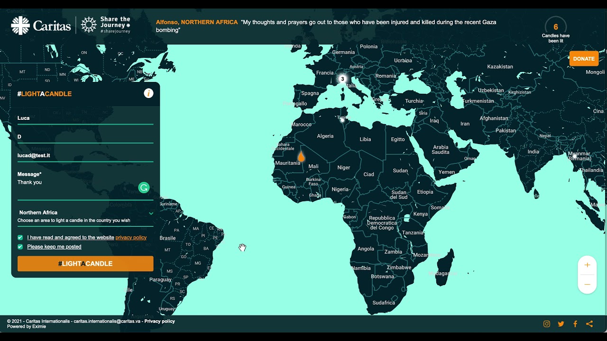607x341 pixels.
Task: Click the email field containing lucad@test.it
Action: point(85,155)
